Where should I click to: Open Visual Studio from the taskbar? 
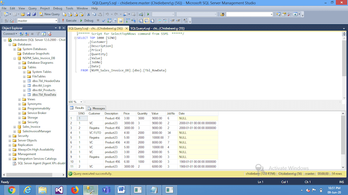coord(59,190)
